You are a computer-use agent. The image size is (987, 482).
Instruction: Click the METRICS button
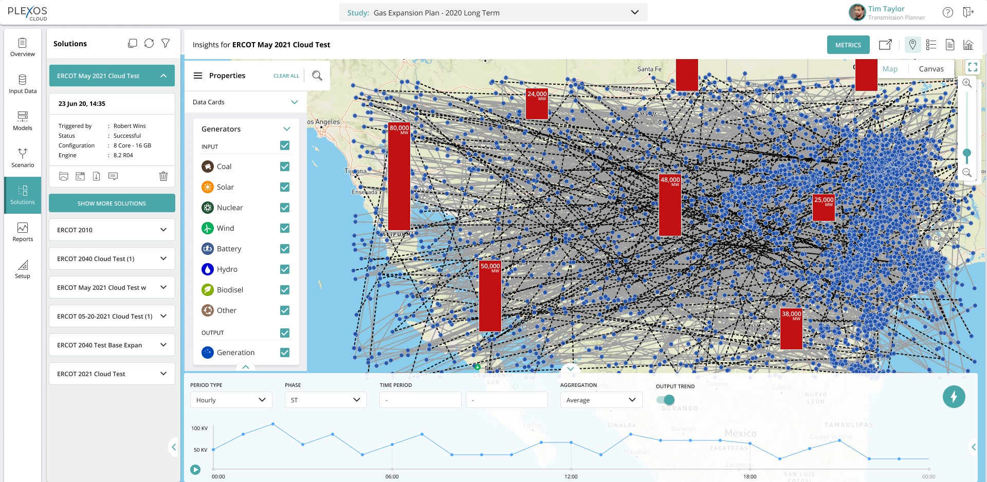tap(848, 45)
